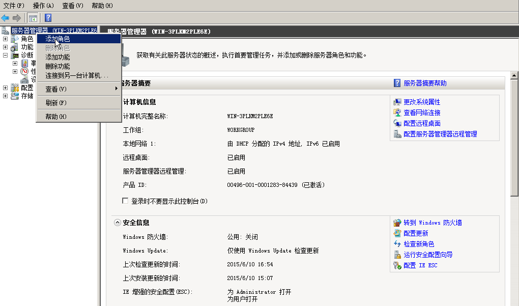The image size is (519, 306).
Task: Toggle the show/hide console tree toolbar icon
Action: pyautogui.click(x=33, y=18)
